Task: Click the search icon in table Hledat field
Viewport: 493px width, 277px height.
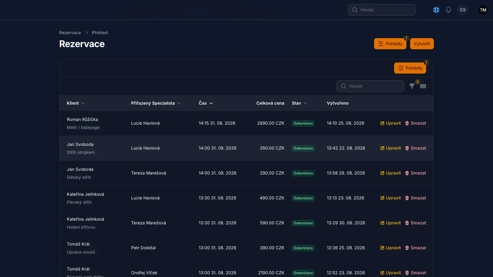Action: pos(344,86)
